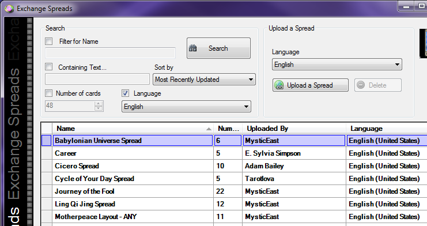Open the Upload a Spread Language dropdown
Screen dimensions: 427x226
tap(337, 65)
